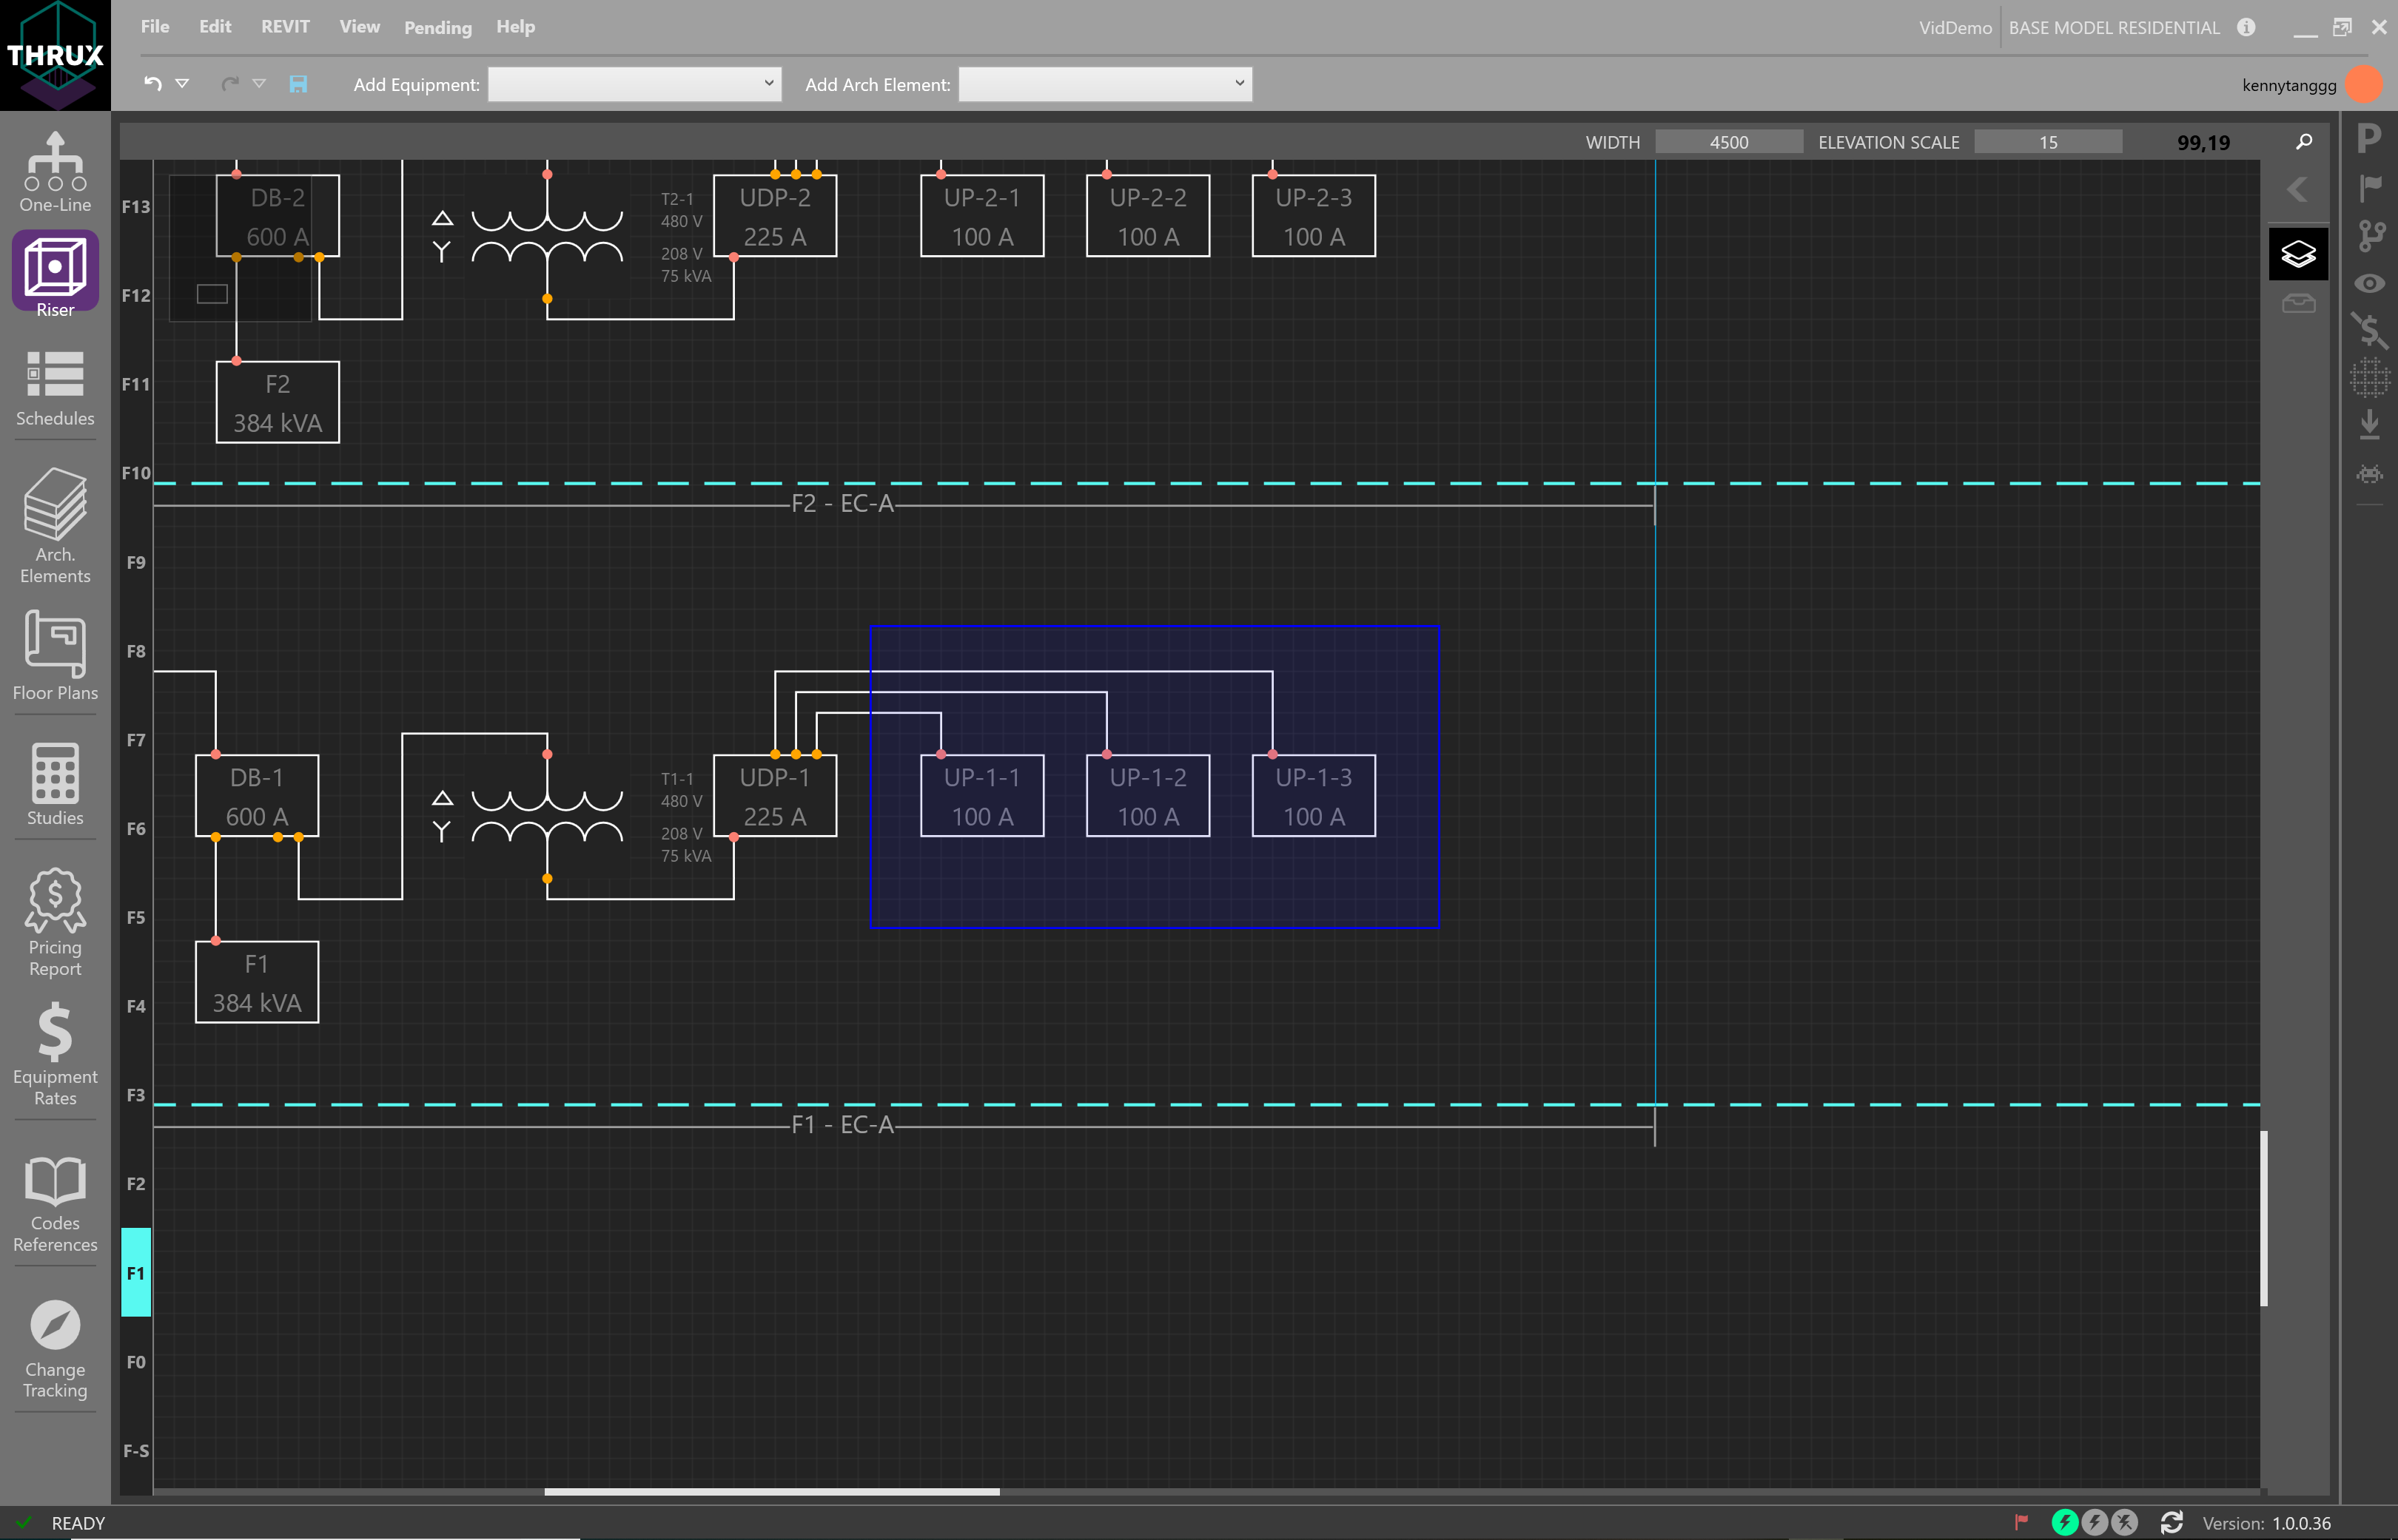Open the REVIT menu
The width and height of the screenshot is (2398, 1540).
coord(285,27)
